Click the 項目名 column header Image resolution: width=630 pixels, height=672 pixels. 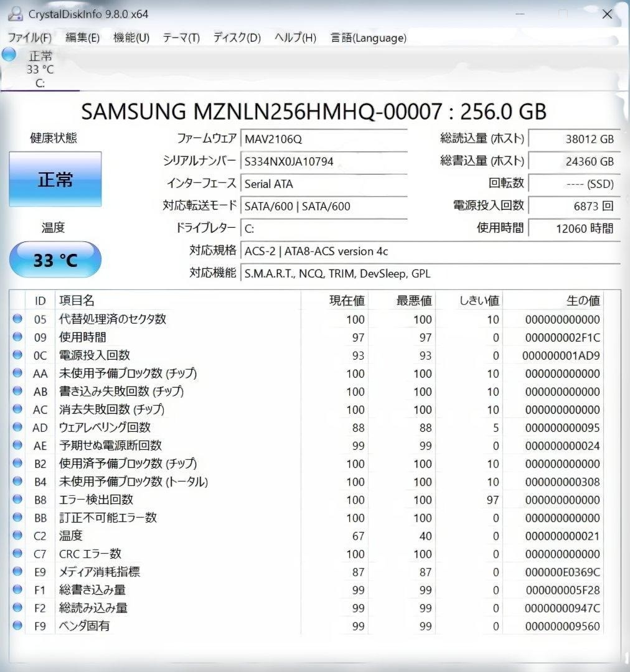coord(178,301)
